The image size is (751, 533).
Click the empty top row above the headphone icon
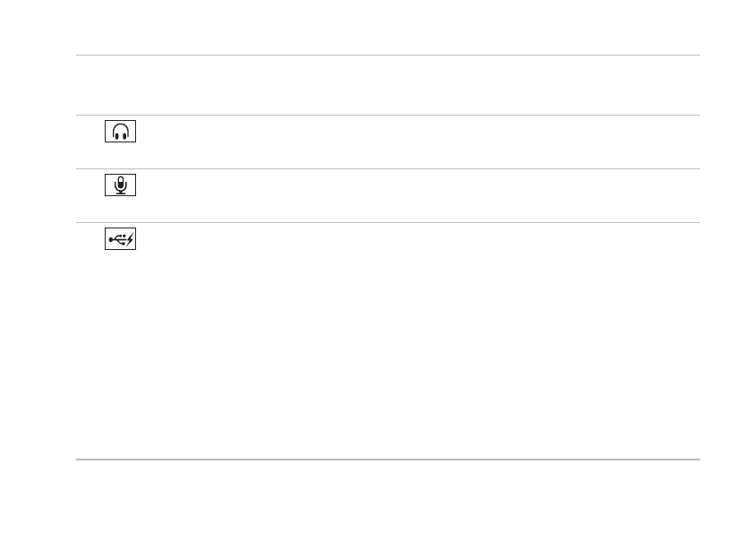pyautogui.click(x=387, y=85)
